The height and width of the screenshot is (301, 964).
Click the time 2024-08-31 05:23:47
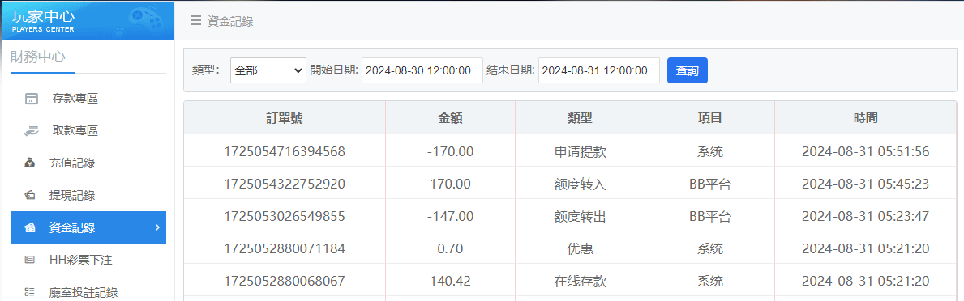865,216
